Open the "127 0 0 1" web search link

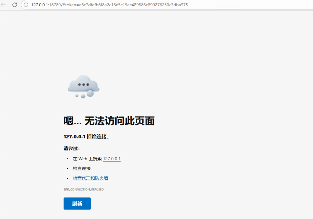pyautogui.click(x=112, y=159)
